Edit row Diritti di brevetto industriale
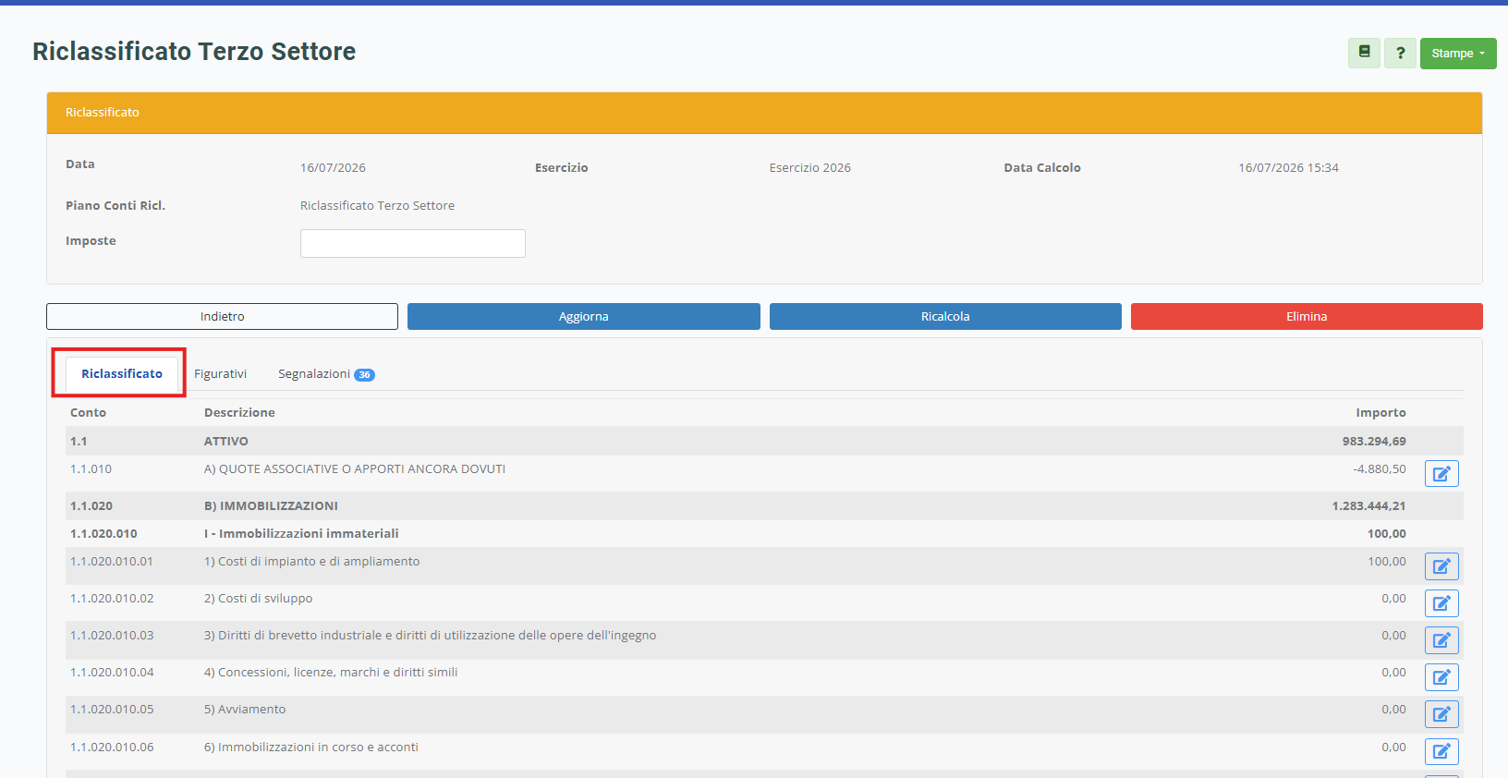Viewport: 1508px width, 778px height. pos(1441,640)
